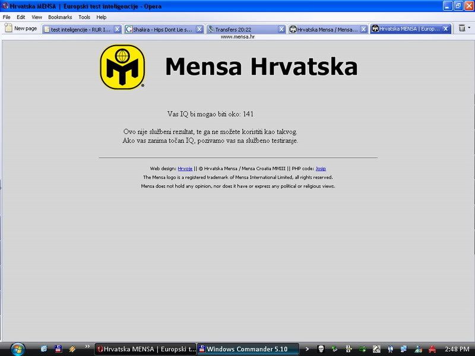Open the Tools menu

click(x=84, y=17)
